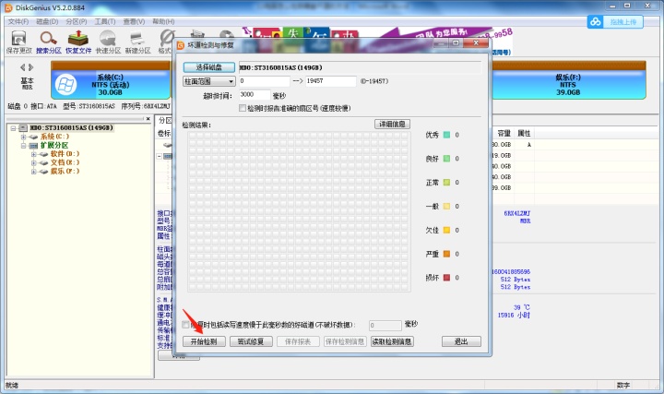Click the 开始检测 button
The image size is (664, 394).
pyautogui.click(x=204, y=341)
